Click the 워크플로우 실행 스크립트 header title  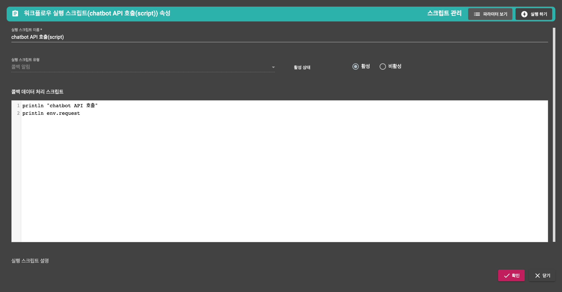[97, 13]
